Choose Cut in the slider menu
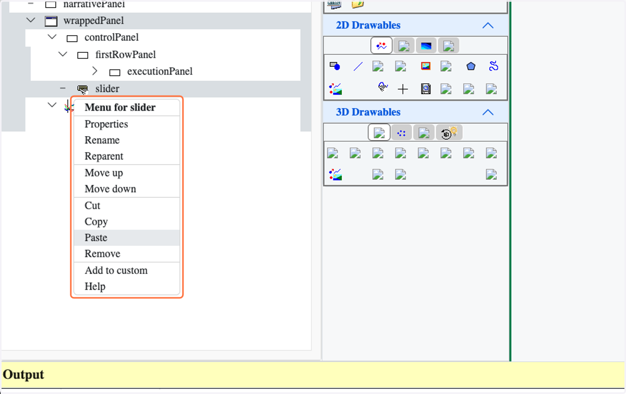Screen dimensions: 626x394 tap(127, 206)
